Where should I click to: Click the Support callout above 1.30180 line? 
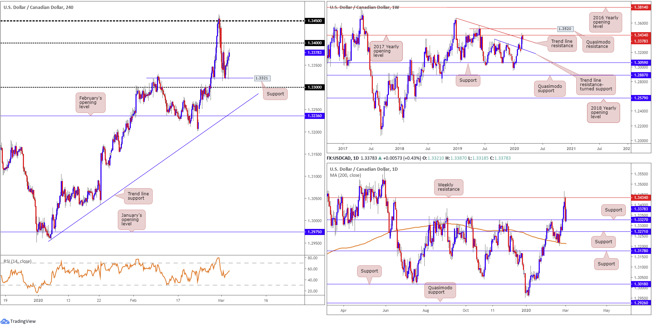(369, 271)
